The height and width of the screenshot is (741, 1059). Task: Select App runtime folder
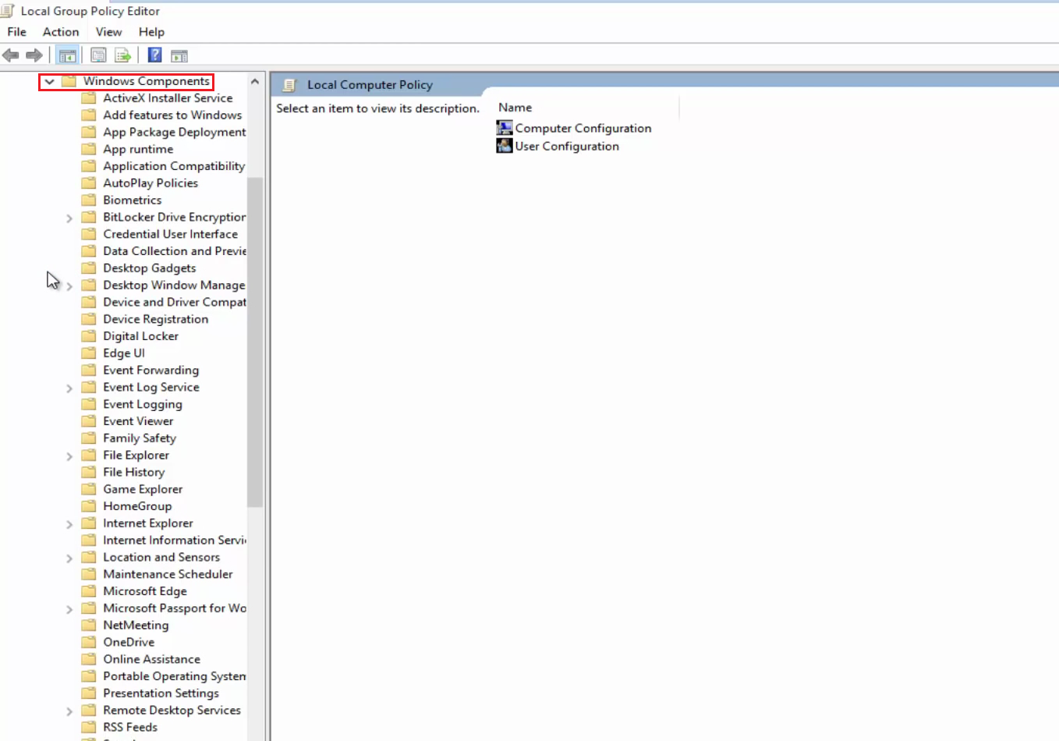138,149
